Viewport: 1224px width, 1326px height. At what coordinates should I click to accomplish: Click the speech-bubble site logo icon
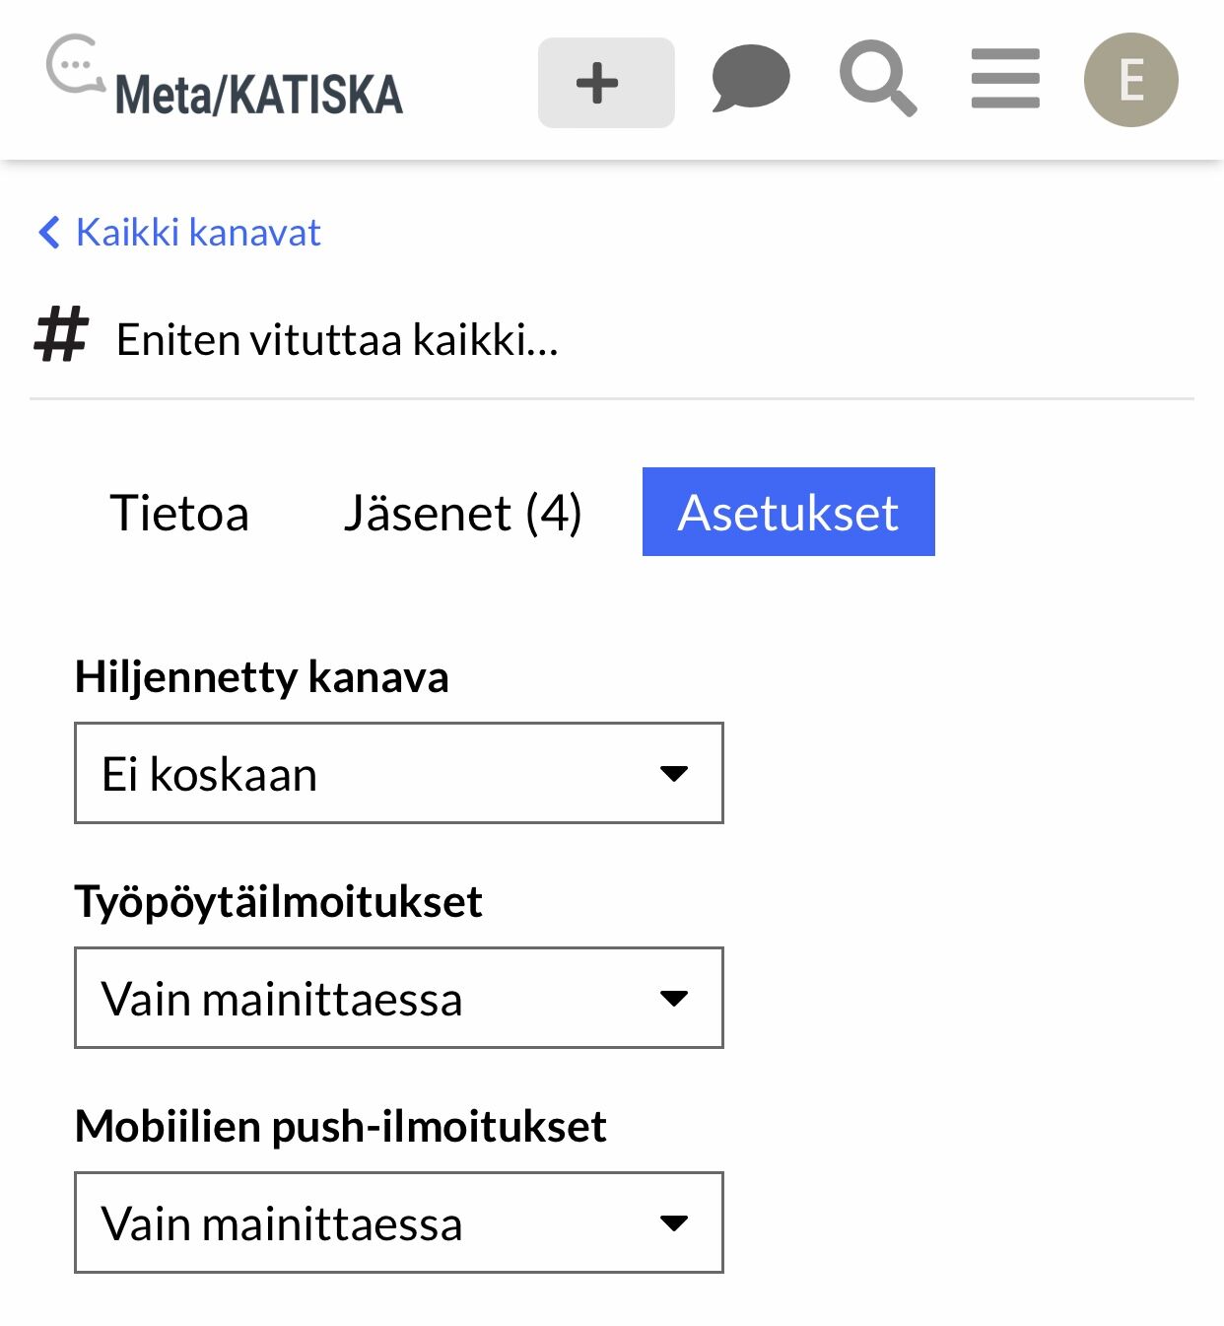click(x=74, y=65)
